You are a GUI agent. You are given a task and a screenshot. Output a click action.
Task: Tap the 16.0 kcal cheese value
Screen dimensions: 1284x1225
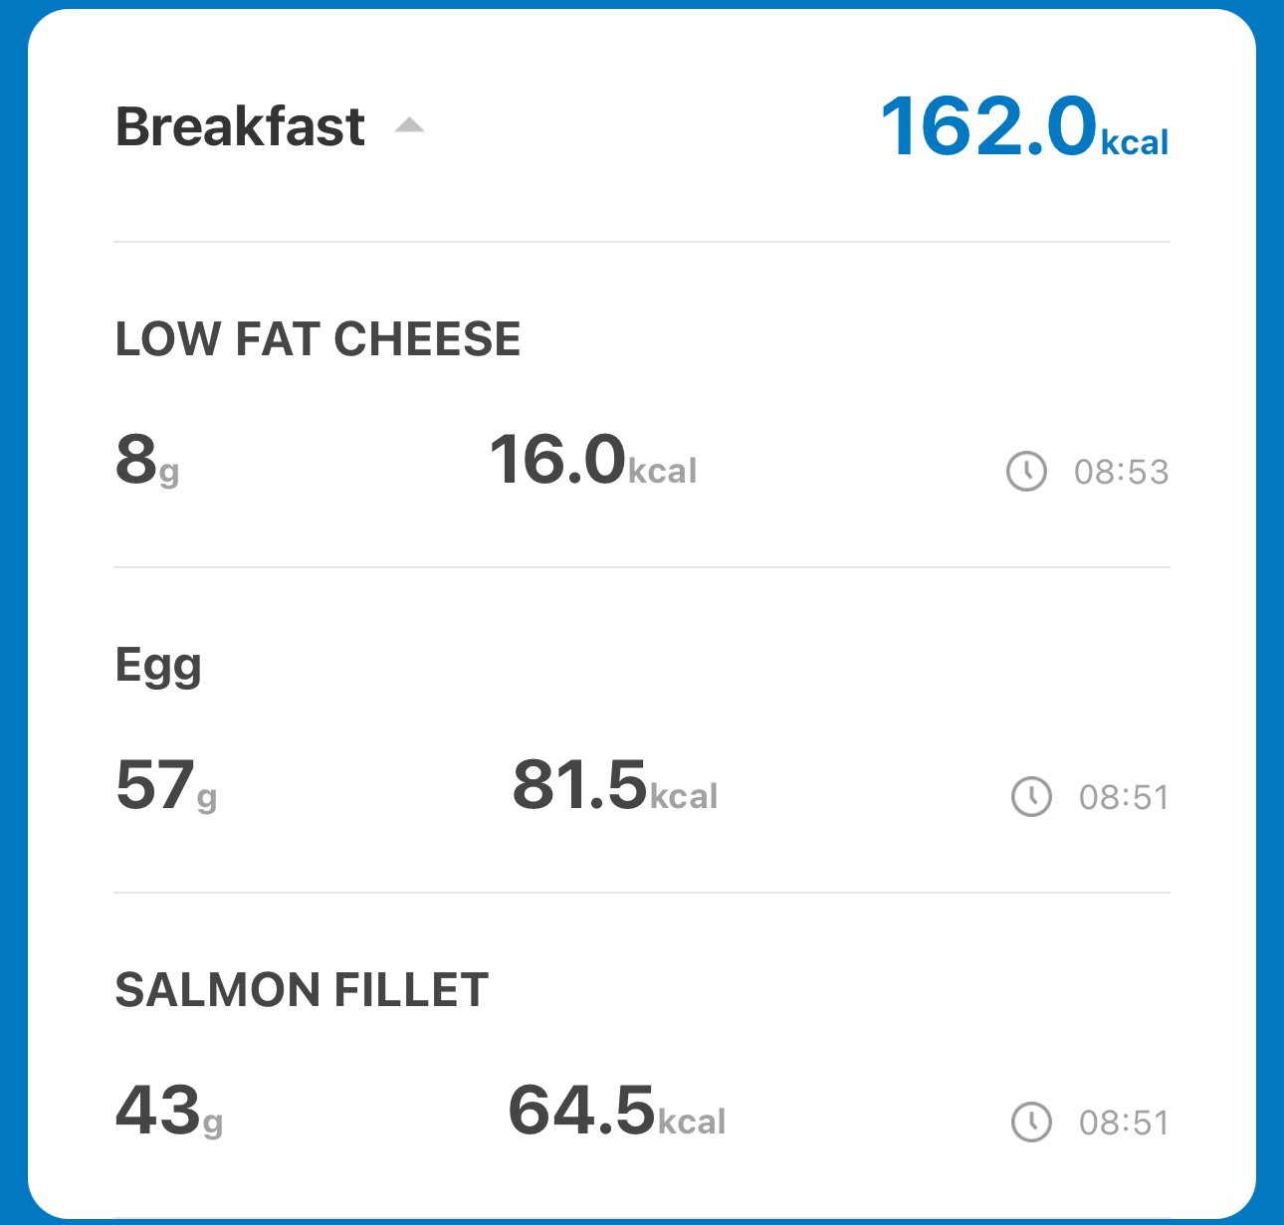(593, 460)
